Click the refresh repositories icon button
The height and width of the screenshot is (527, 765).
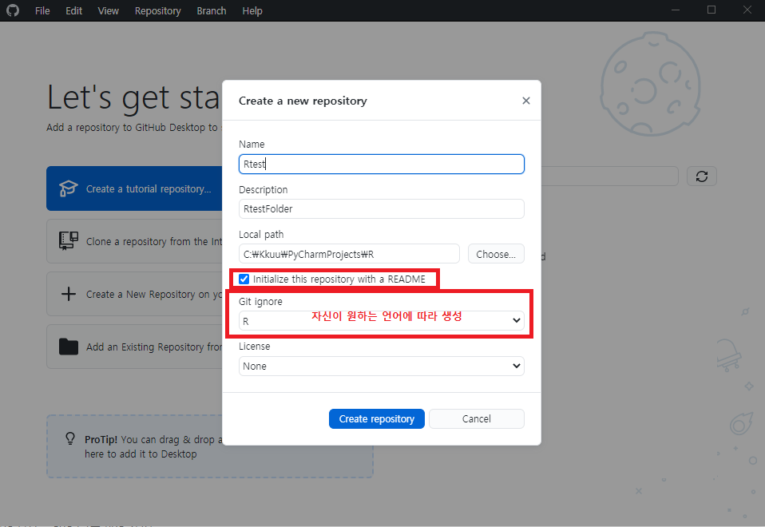(702, 176)
